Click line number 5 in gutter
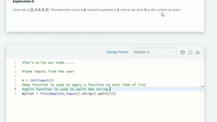The width and height of the screenshot is (217, 122). (x=15, y=80)
